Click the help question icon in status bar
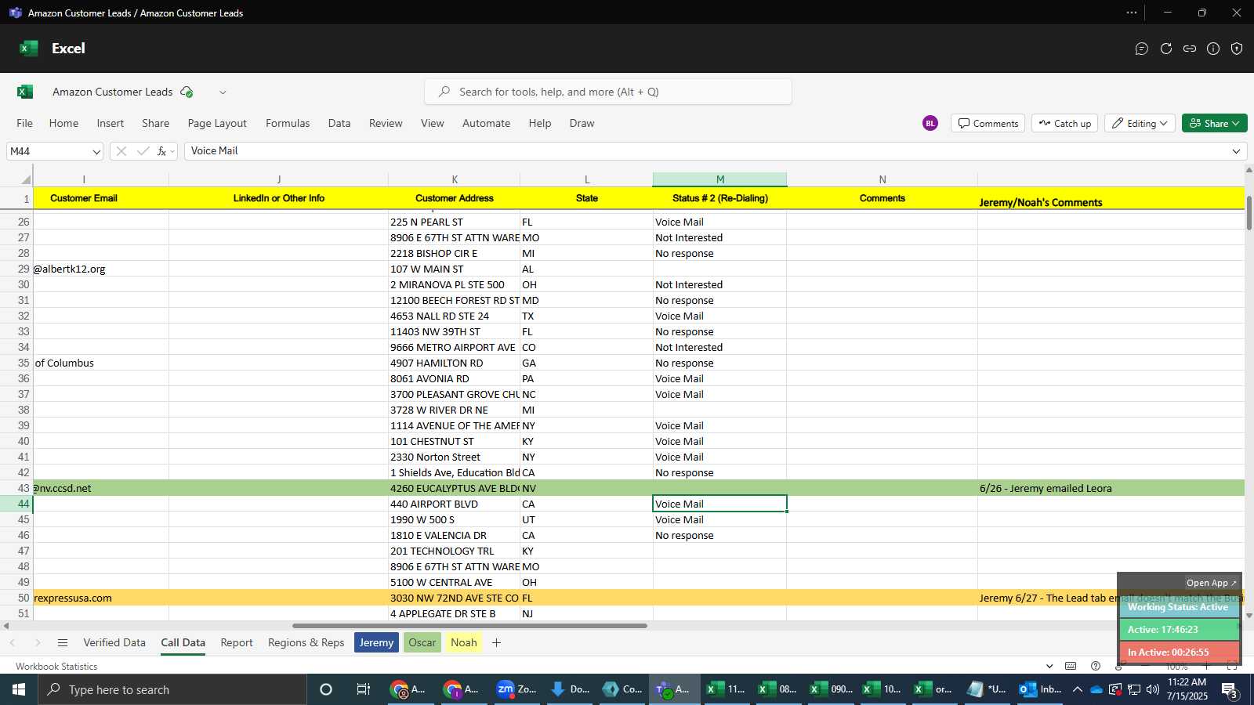Image resolution: width=1254 pixels, height=705 pixels. click(1096, 667)
